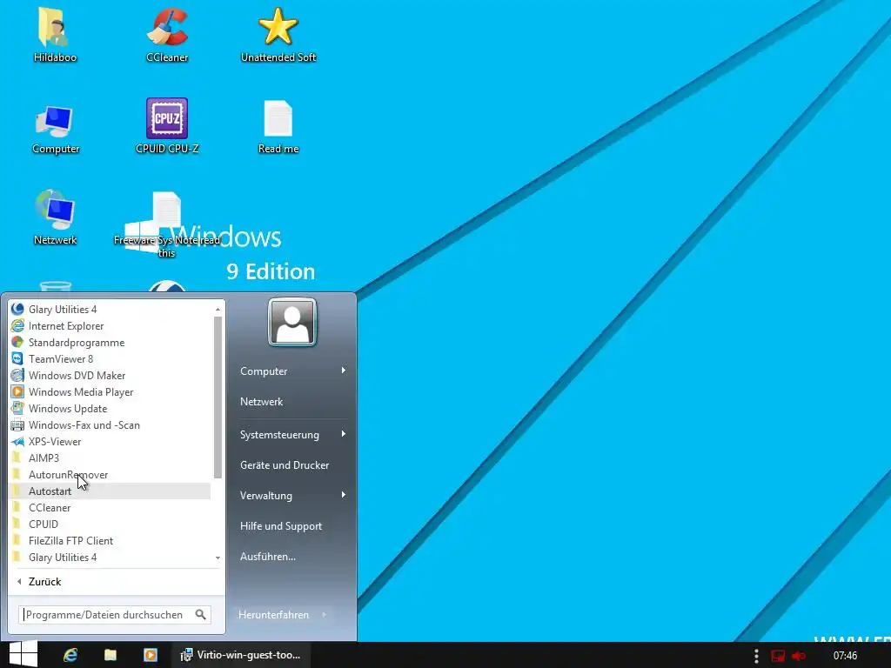891x668 pixels.
Task: Go back with Zurück
Action: click(45, 582)
